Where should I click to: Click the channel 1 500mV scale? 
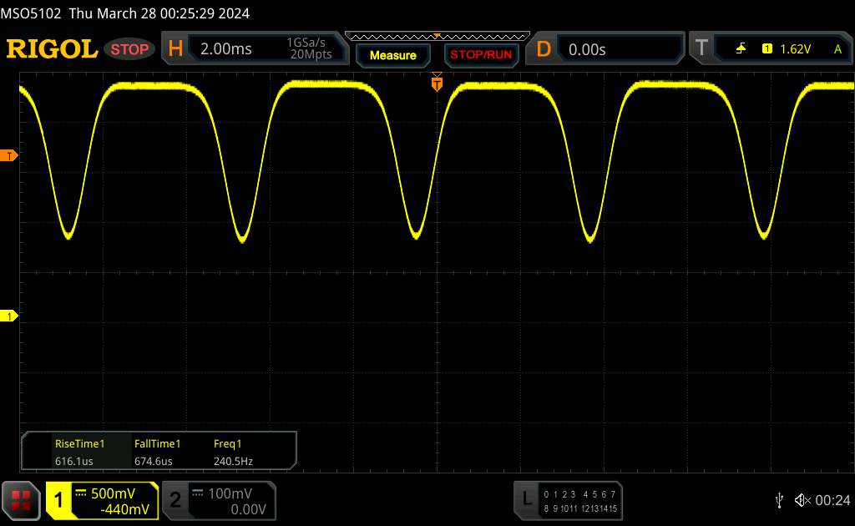[113, 493]
